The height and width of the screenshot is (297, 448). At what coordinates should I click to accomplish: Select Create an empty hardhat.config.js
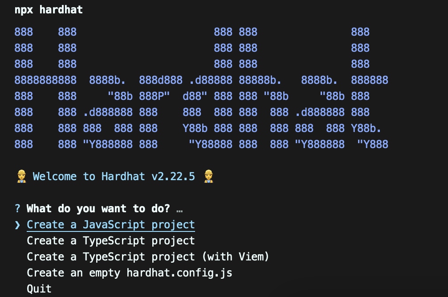(x=130, y=273)
